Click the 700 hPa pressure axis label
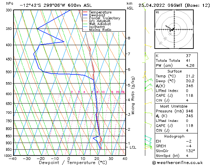Image resolution: width=213 pixels, height=165 pixels. click(9, 113)
